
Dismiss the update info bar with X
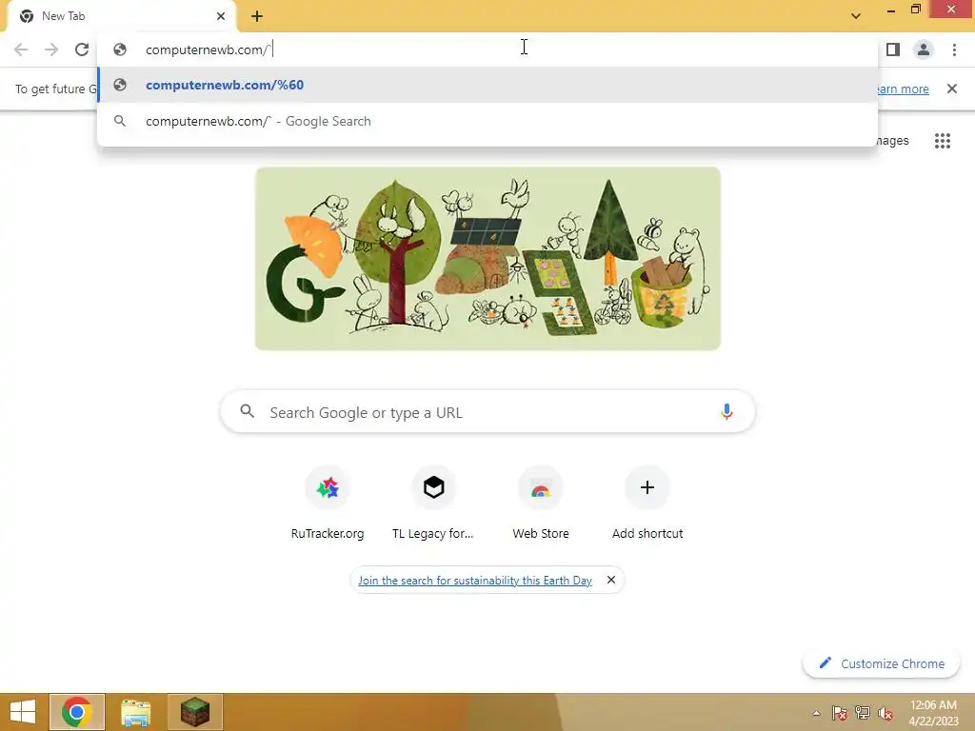tap(952, 89)
